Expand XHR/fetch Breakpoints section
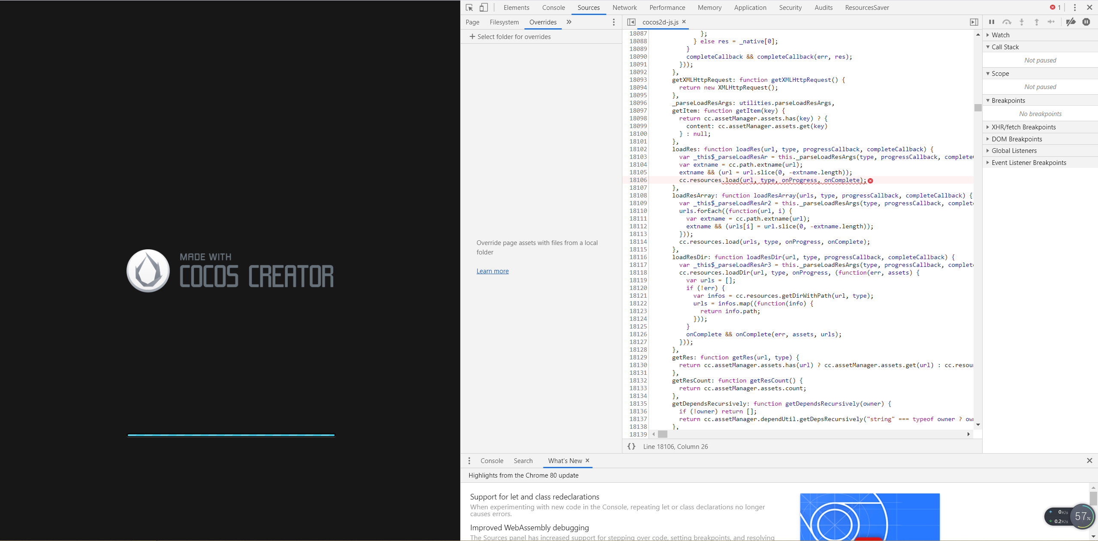Viewport: 1098px width, 541px height. click(x=1023, y=127)
